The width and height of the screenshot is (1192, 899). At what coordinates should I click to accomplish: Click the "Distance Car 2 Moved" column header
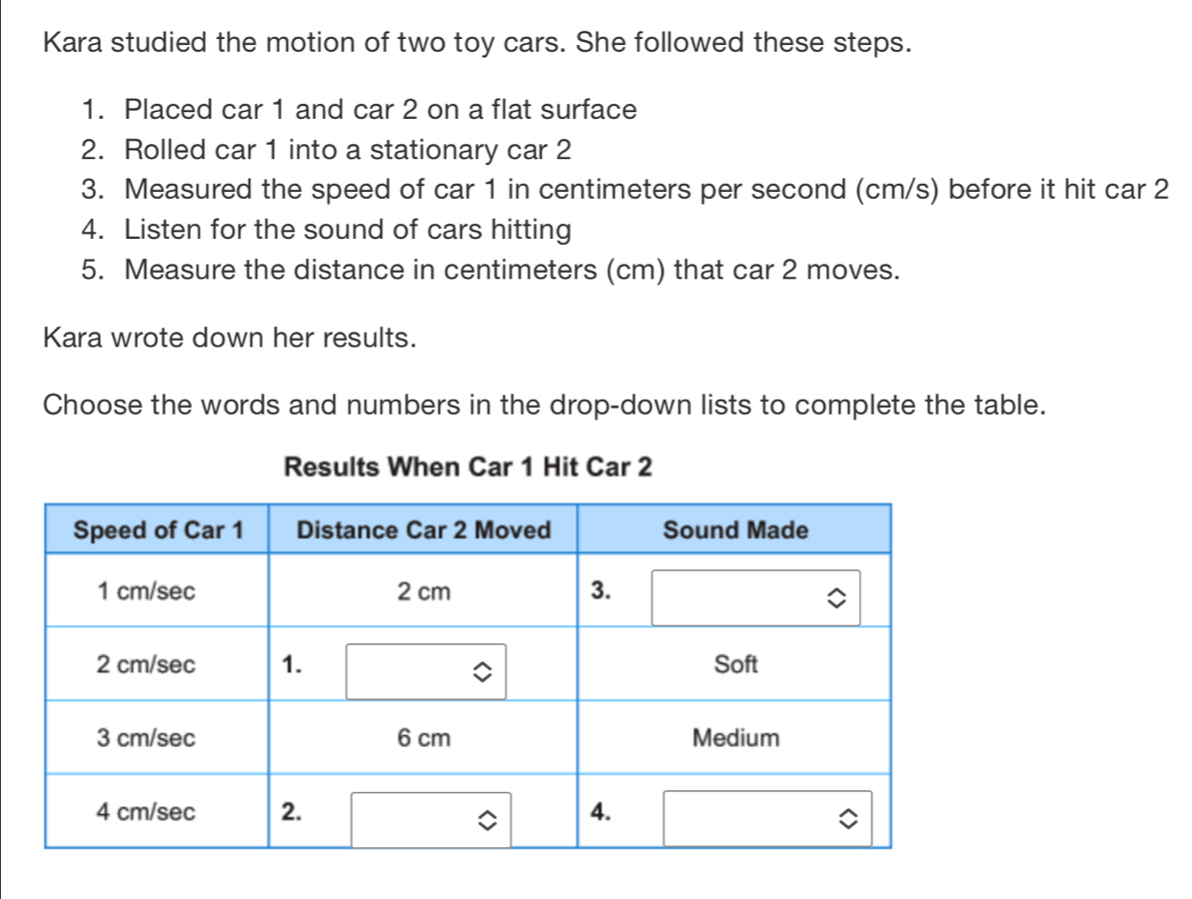(425, 530)
